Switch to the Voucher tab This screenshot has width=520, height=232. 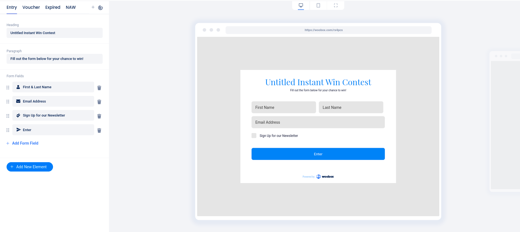click(31, 7)
